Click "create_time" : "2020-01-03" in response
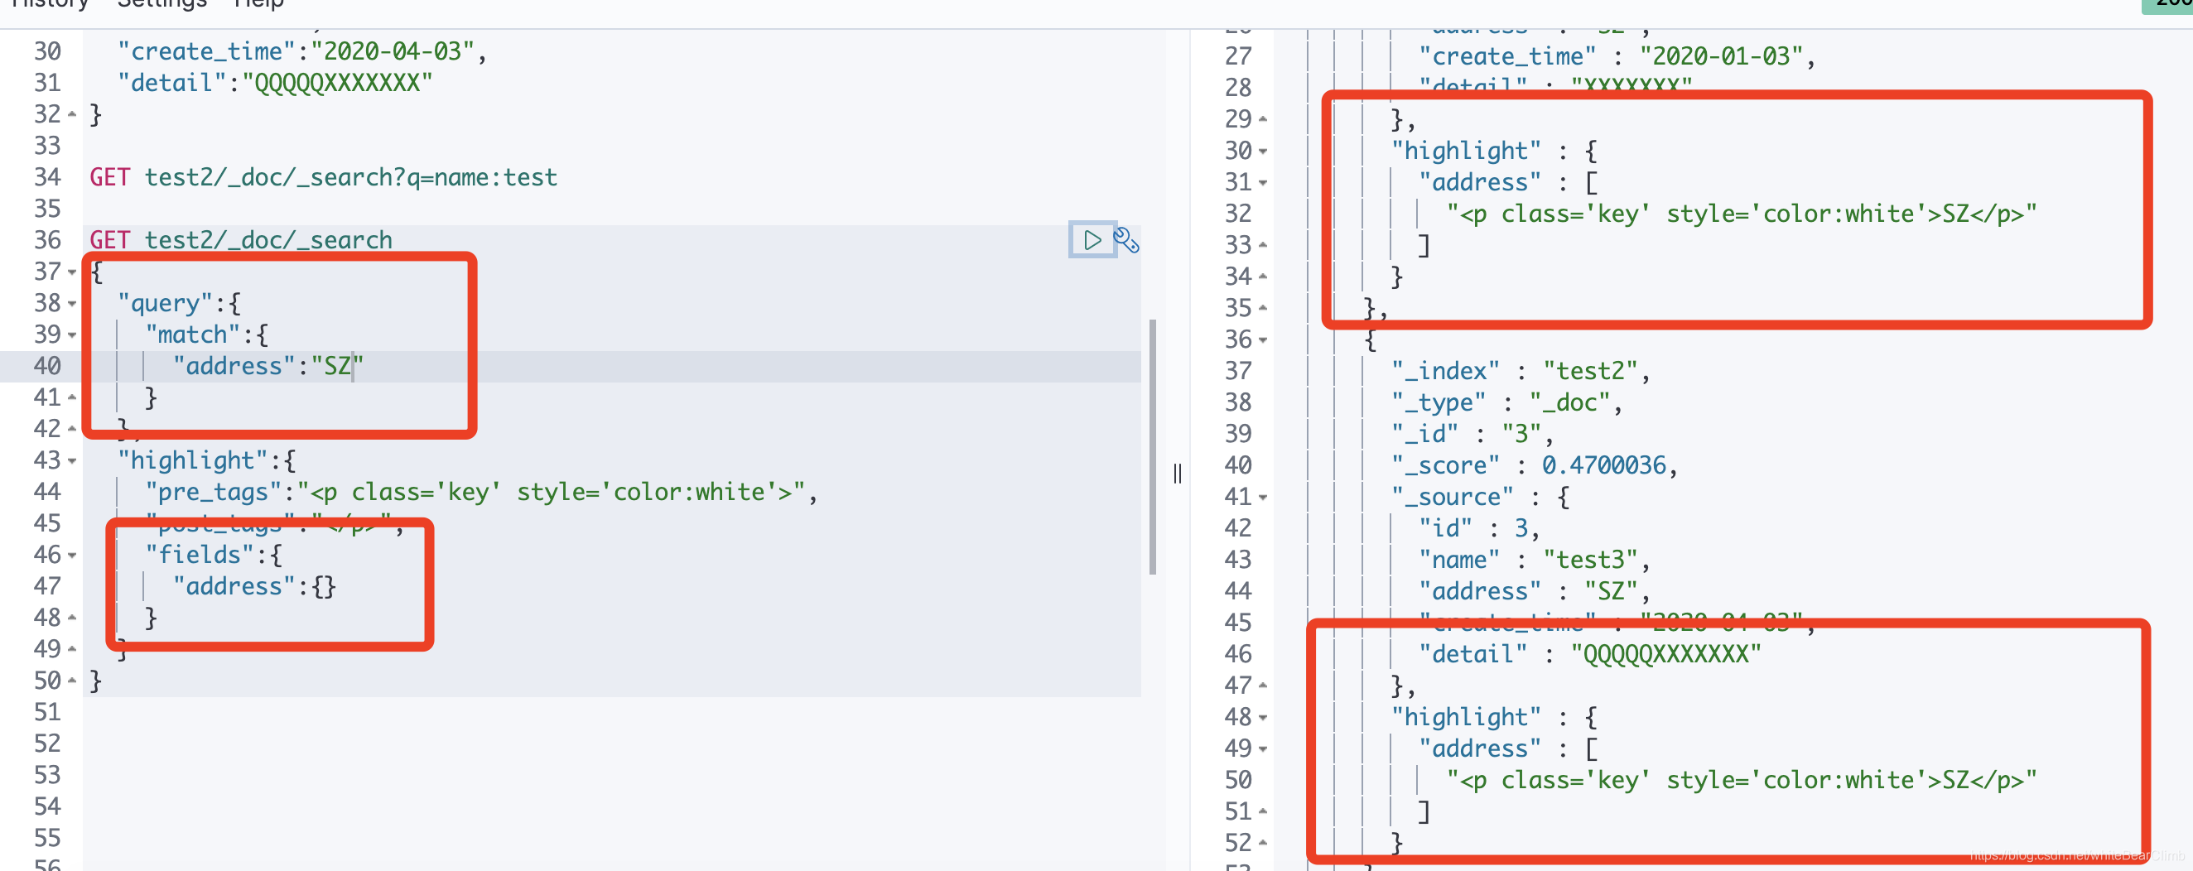Image resolution: width=2193 pixels, height=871 pixels. [1617, 56]
